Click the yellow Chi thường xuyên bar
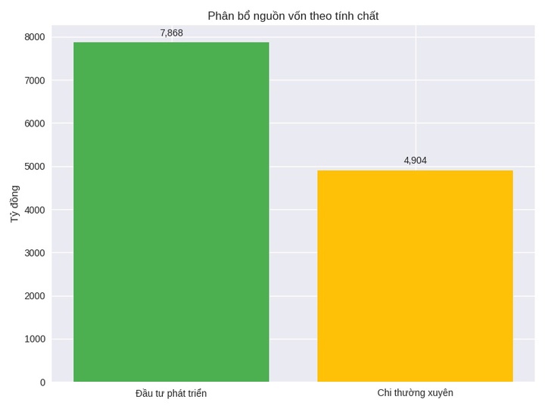The height and width of the screenshot is (409, 545). click(415, 276)
